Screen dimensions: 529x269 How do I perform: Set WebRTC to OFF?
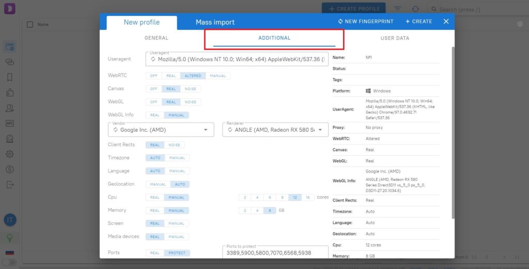pyautogui.click(x=154, y=76)
